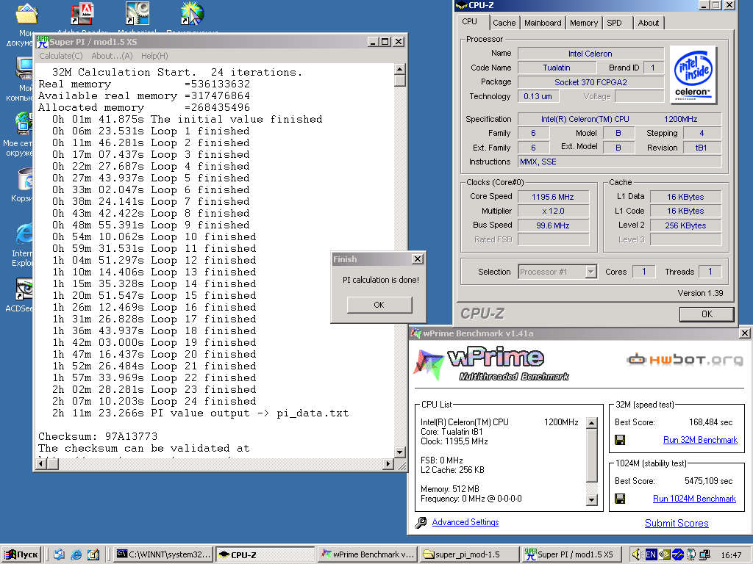Click the network computers tray icon
753x564 pixels.
pos(704,554)
